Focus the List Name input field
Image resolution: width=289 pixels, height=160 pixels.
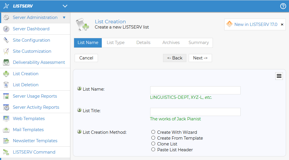coord(195,90)
